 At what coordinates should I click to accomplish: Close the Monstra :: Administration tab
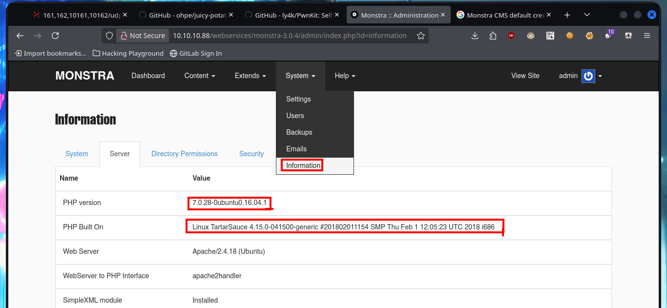tap(443, 15)
